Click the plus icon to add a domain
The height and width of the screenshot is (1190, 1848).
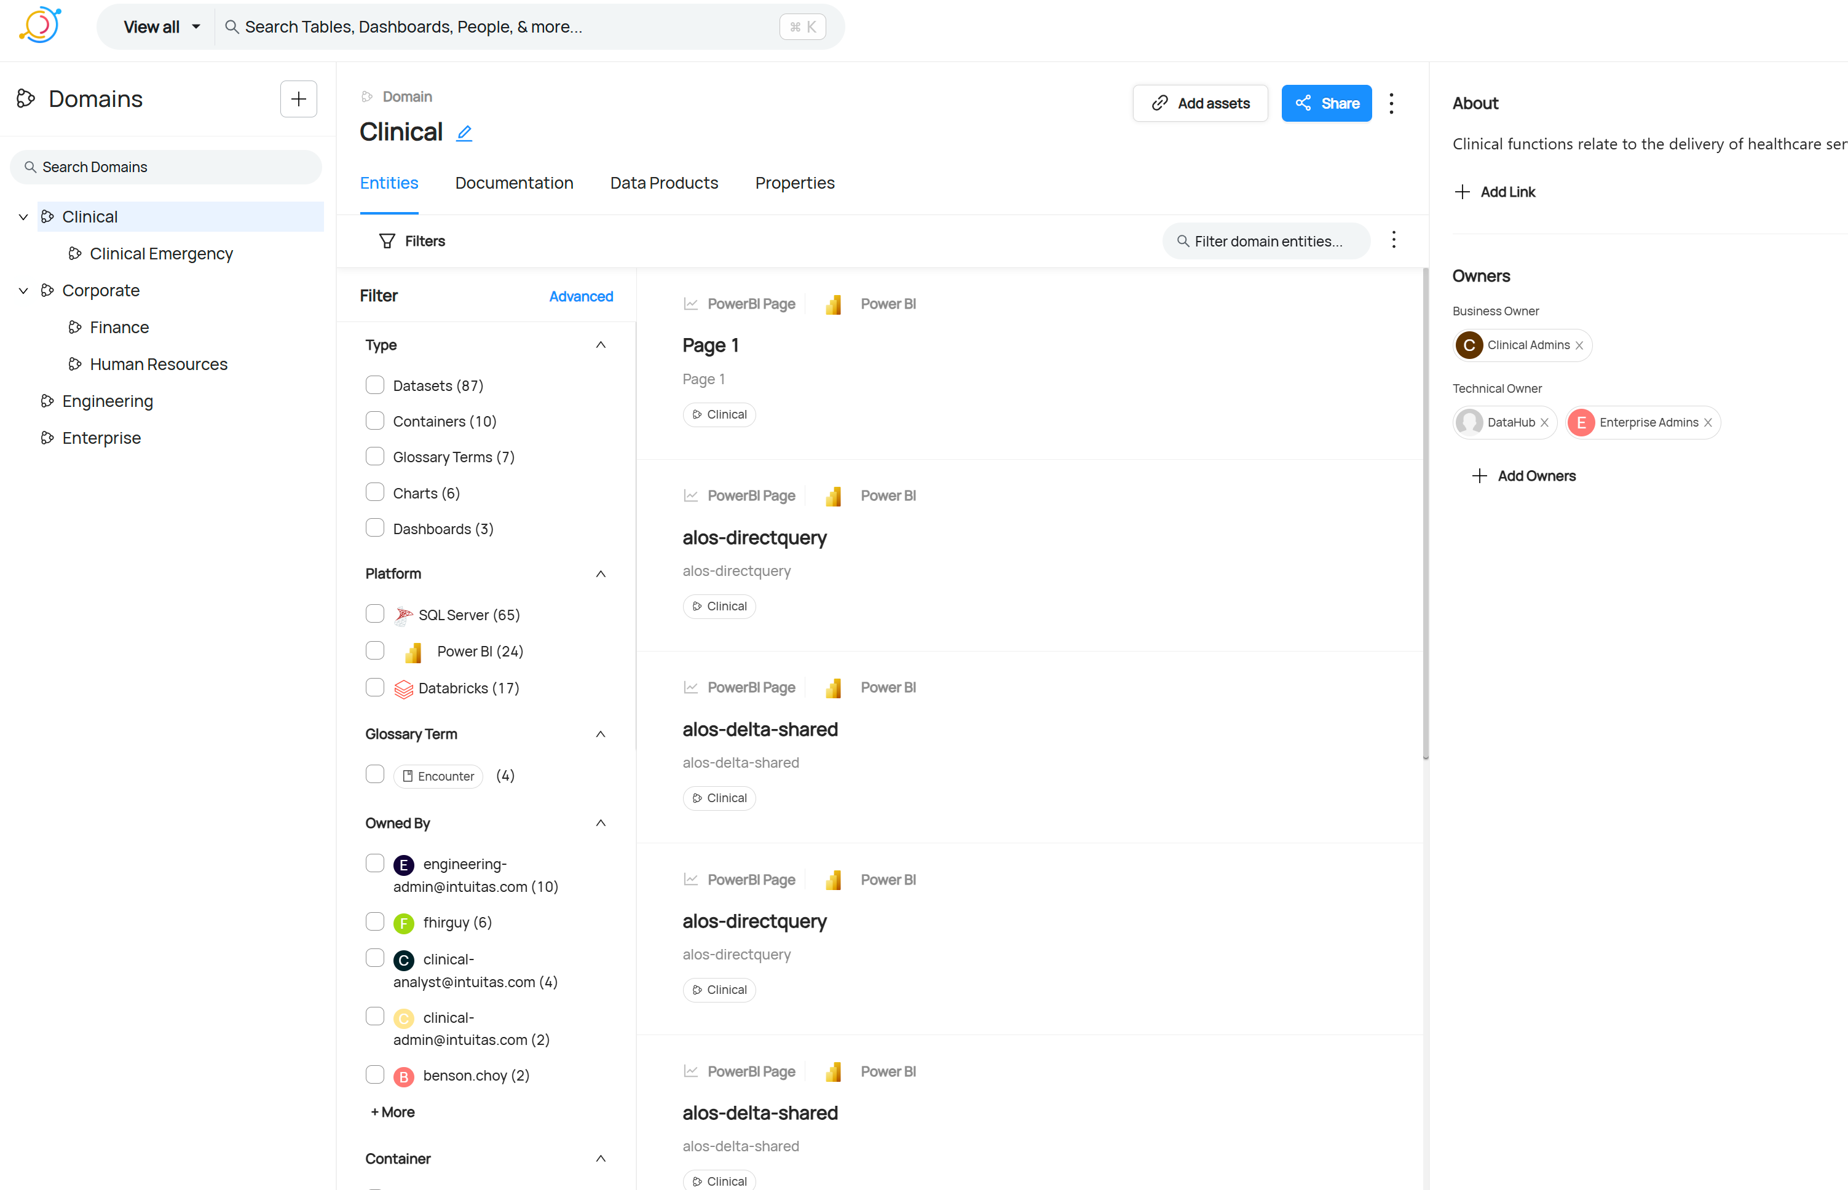coord(298,99)
